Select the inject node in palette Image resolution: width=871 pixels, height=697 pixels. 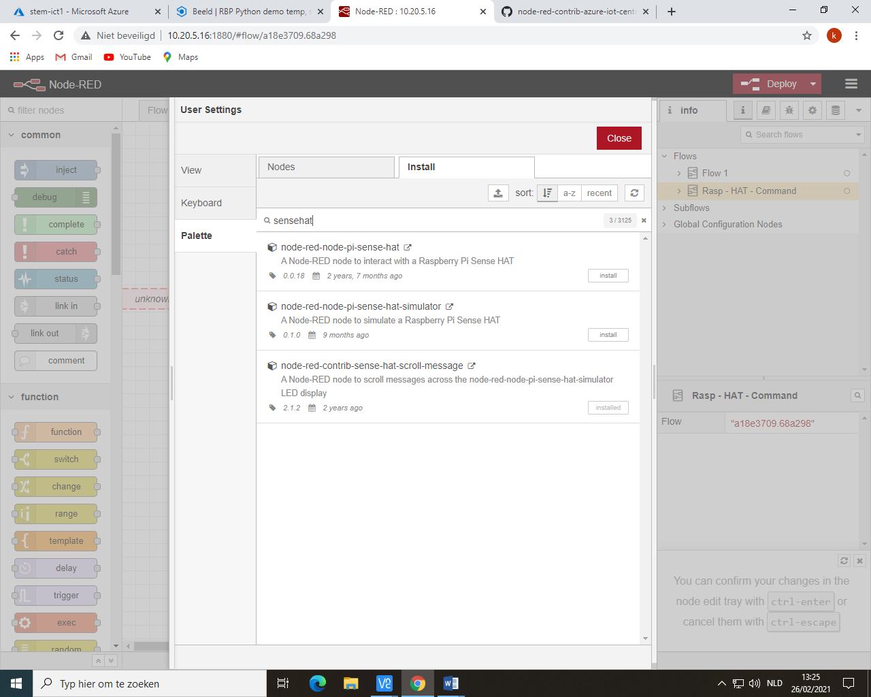coord(56,170)
